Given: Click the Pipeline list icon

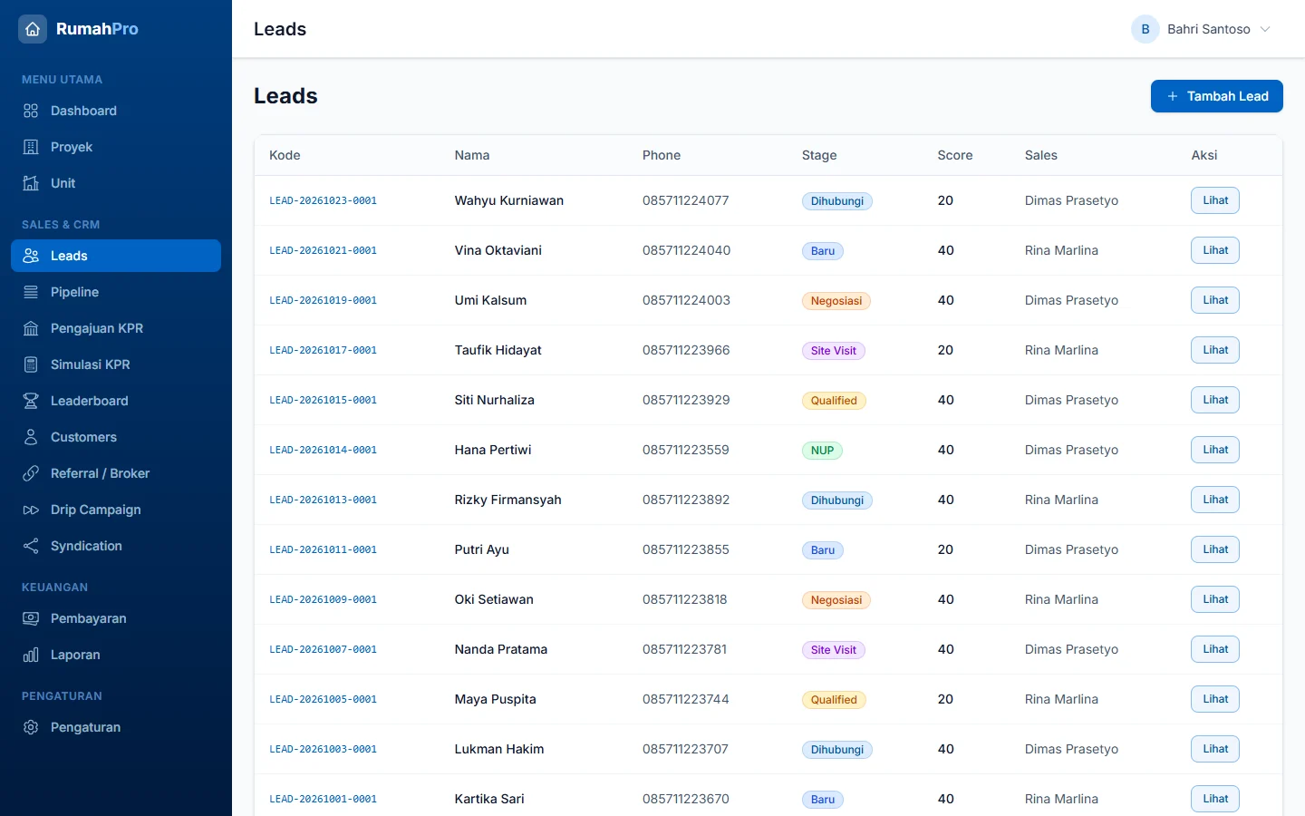Looking at the screenshot, I should [31, 292].
